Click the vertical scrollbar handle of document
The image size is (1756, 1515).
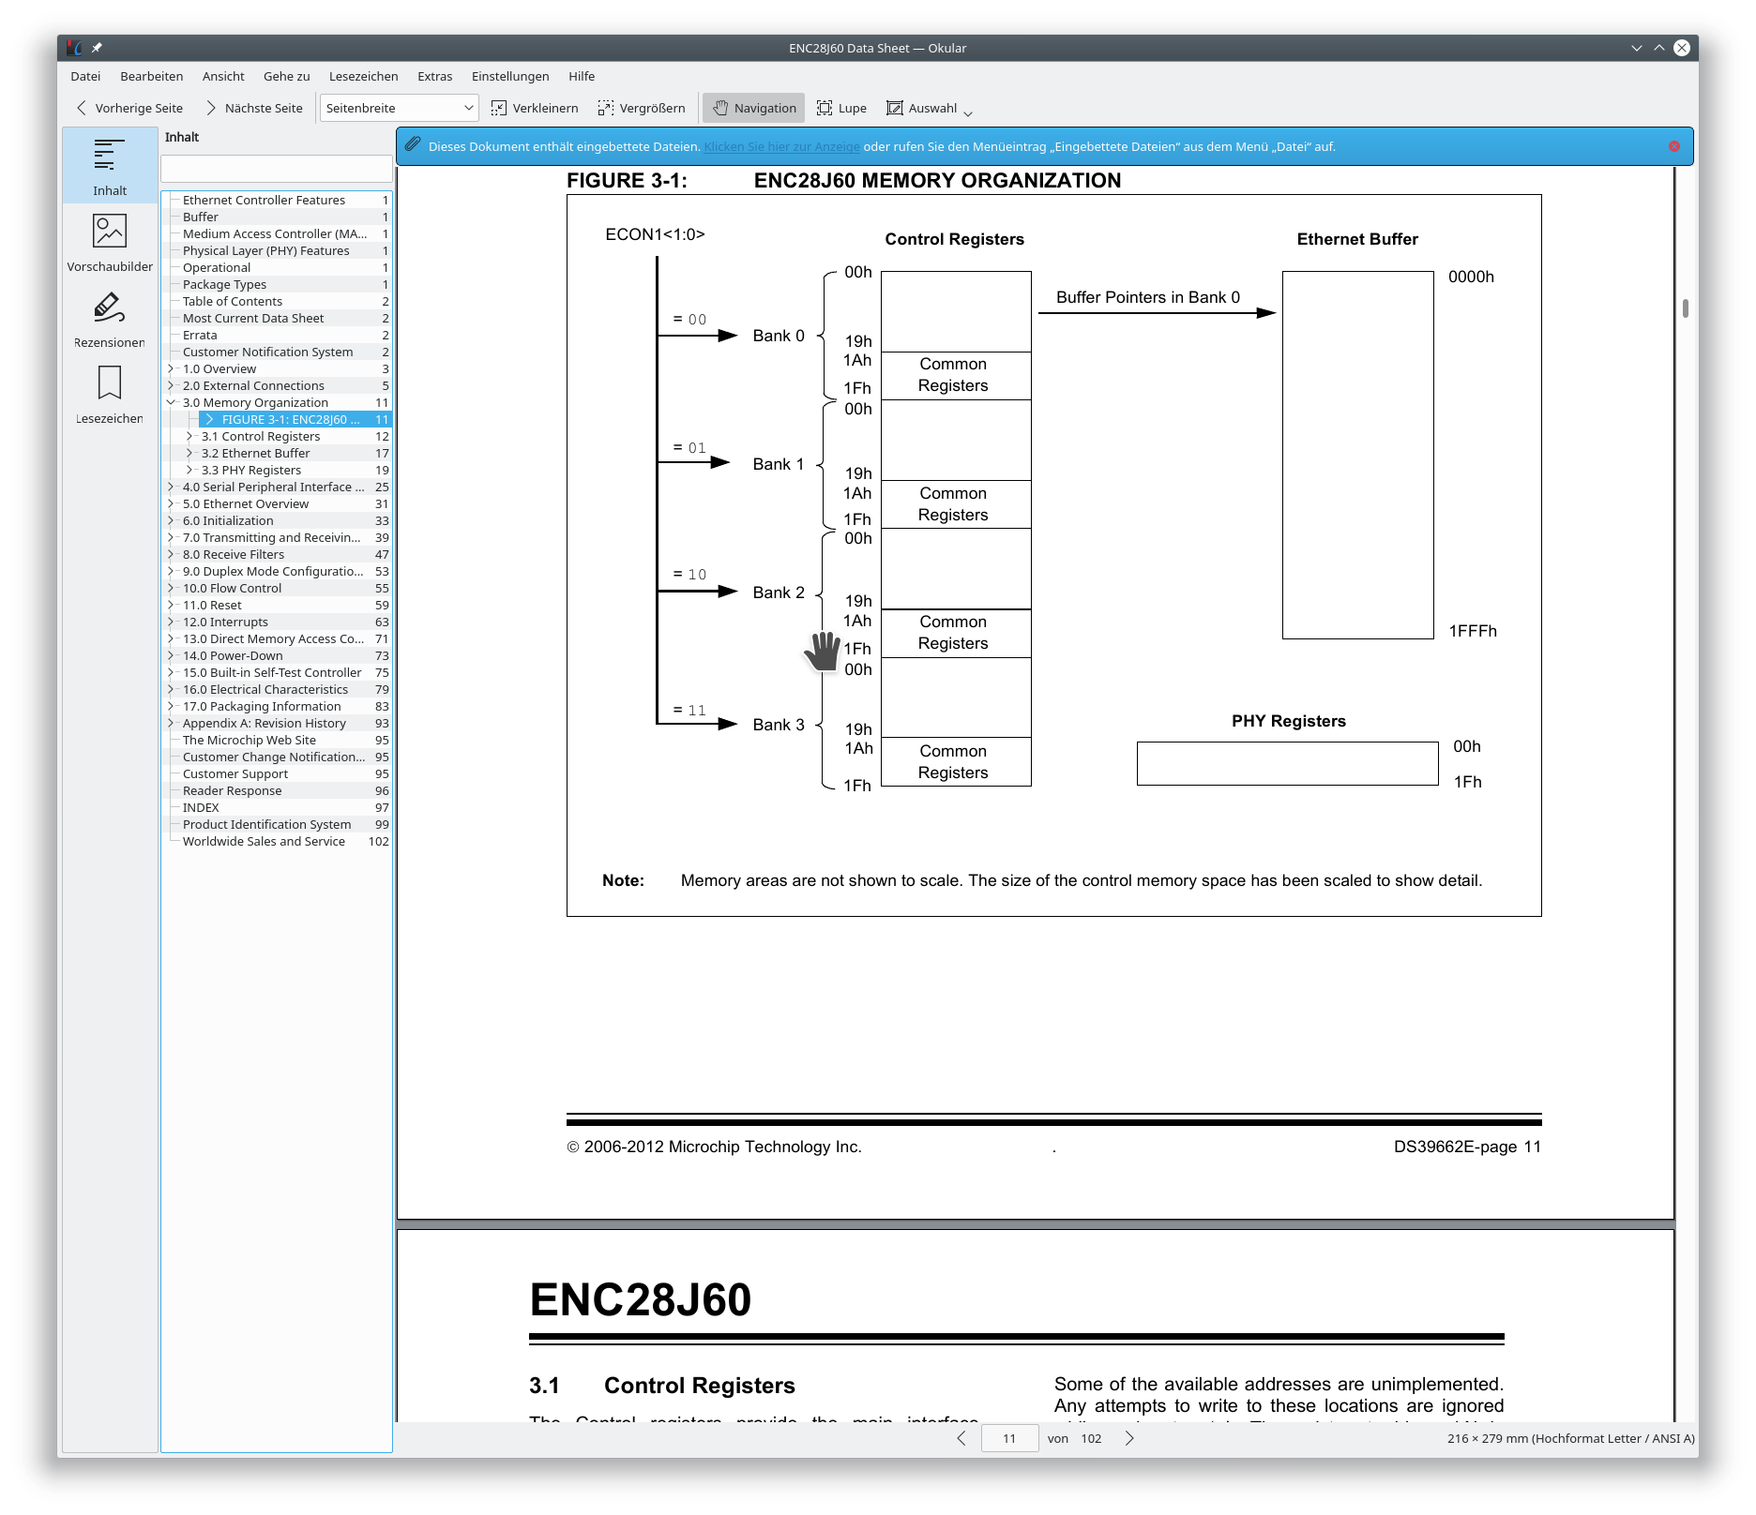(x=1686, y=308)
